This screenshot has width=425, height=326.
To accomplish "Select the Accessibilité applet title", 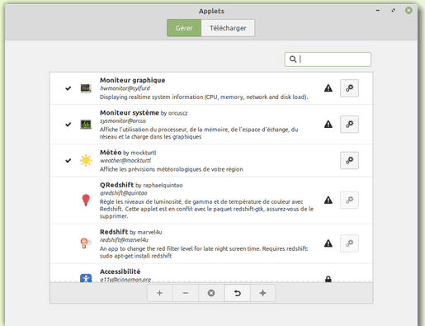I will (120, 272).
